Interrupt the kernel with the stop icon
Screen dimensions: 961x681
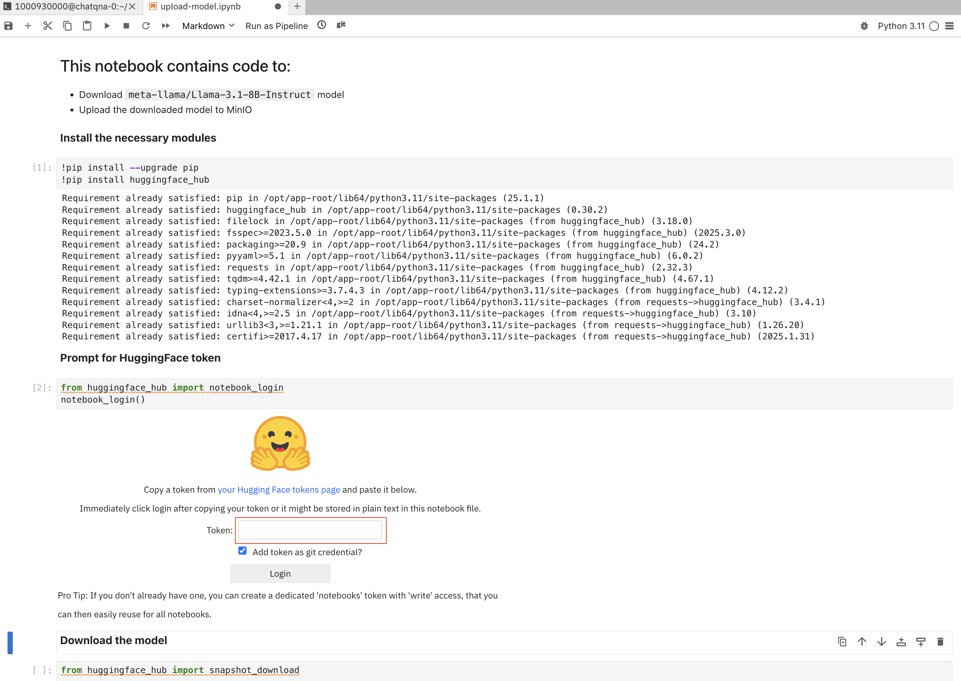click(x=126, y=26)
